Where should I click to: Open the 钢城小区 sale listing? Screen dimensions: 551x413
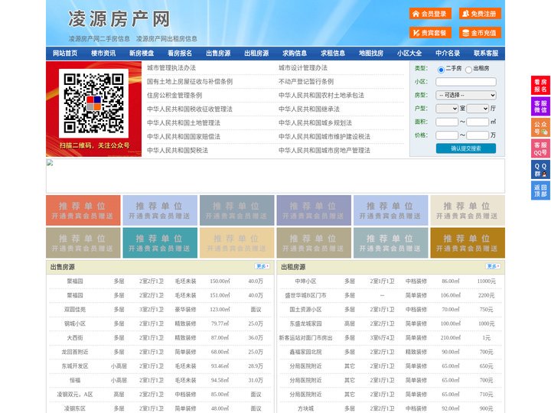[75, 324]
